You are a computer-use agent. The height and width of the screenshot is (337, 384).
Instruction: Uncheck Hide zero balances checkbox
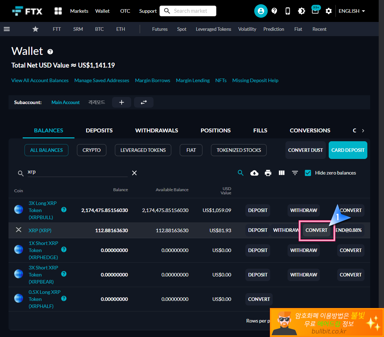[x=308, y=173]
